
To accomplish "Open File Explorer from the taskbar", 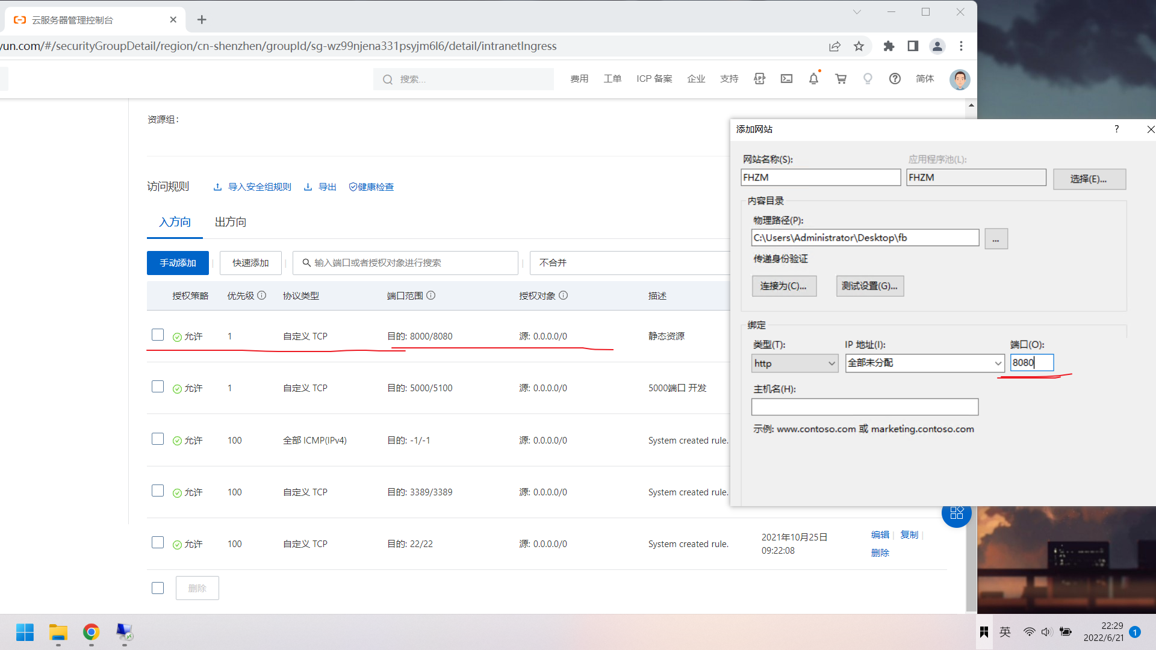I will point(58,632).
